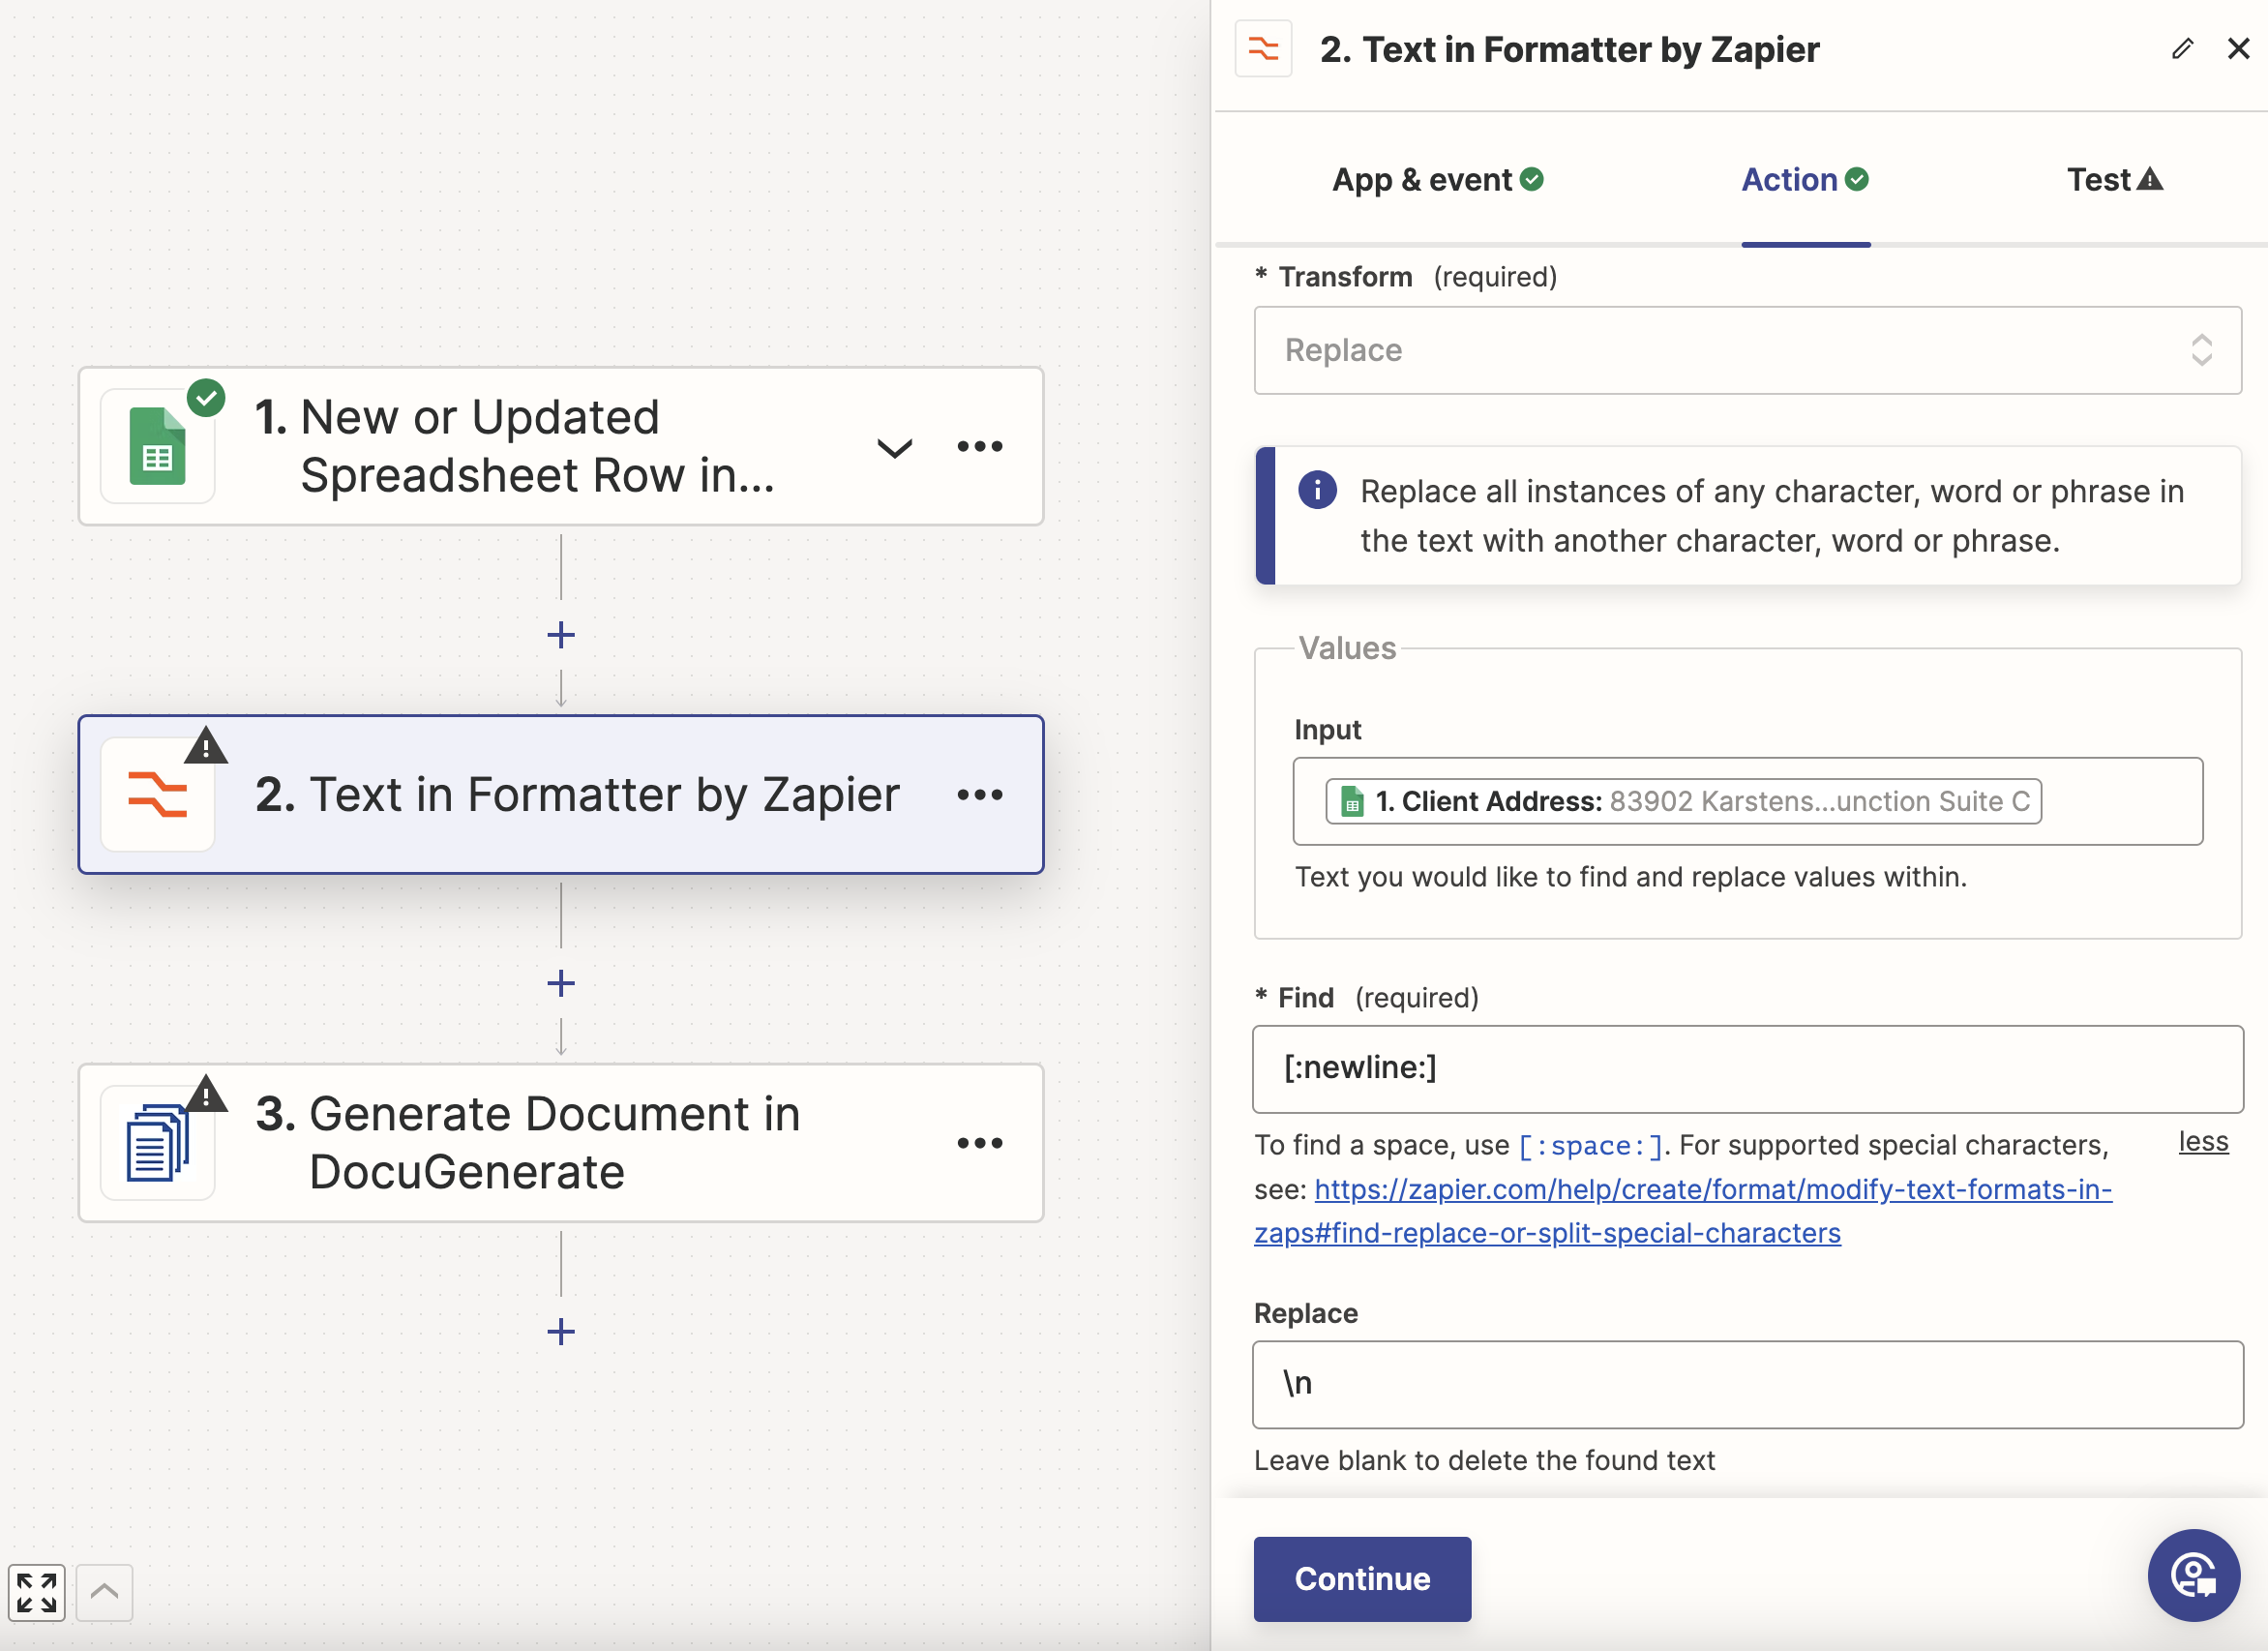
Task: Click the green checkmark on step 1
Action: pos(206,398)
